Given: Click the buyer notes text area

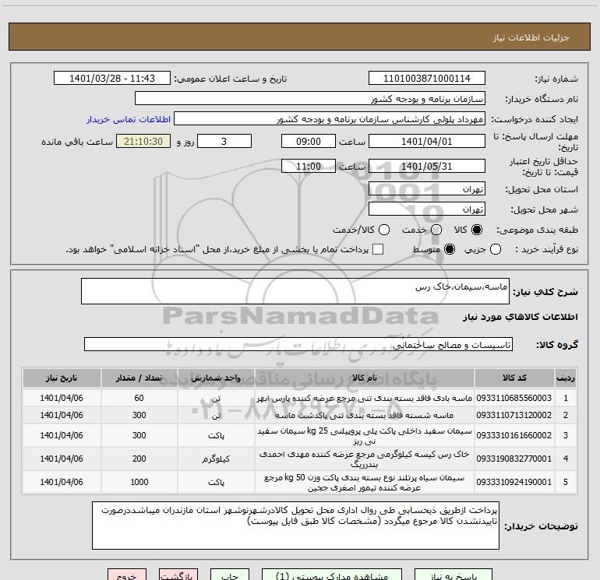Looking at the screenshot, I should 295,526.
